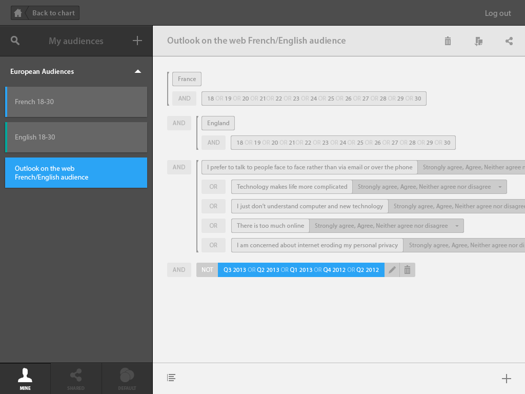Screen dimensions: 525x394
Task: Click the England country tag
Action: 218,123
